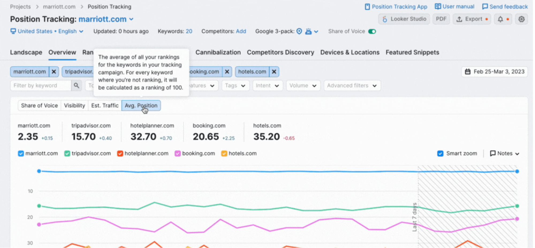Image resolution: width=535 pixels, height=248 pixels.
Task: Switch to Landscape tab
Action: click(x=26, y=52)
